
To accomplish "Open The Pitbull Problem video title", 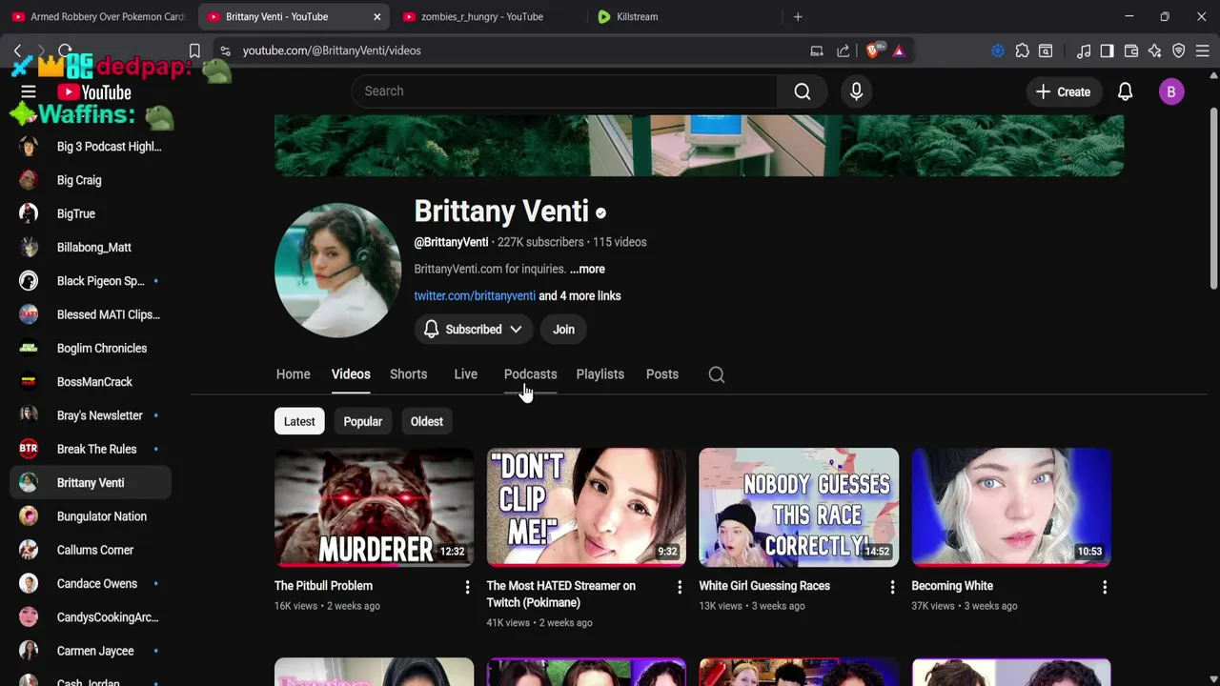I will point(323,586).
